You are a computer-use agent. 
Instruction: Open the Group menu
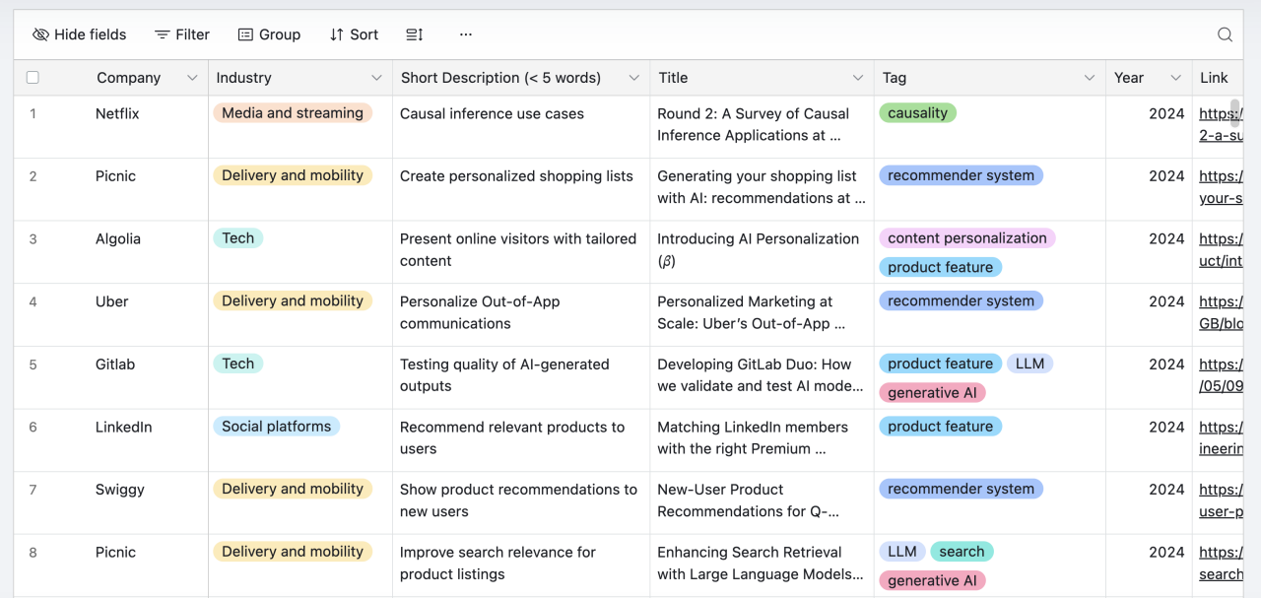269,34
